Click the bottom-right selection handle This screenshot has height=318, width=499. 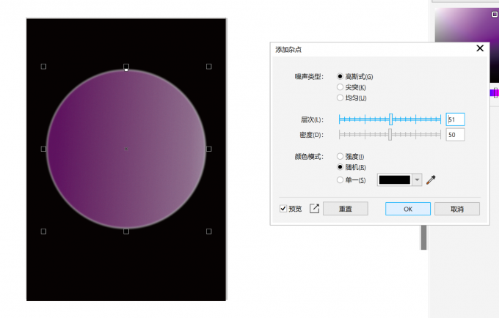[208, 232]
